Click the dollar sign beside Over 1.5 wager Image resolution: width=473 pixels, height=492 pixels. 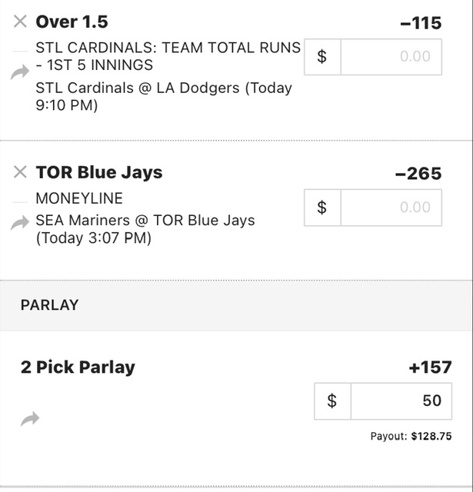tap(322, 57)
